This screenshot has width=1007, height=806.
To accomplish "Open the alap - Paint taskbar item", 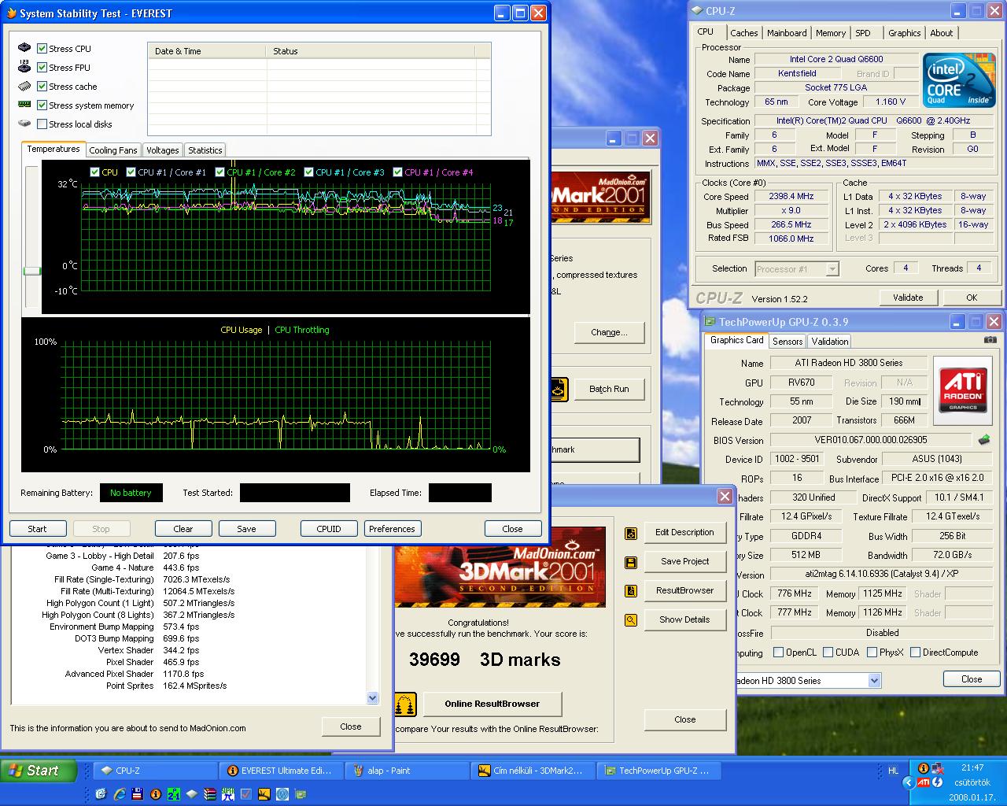I will 409,771.
